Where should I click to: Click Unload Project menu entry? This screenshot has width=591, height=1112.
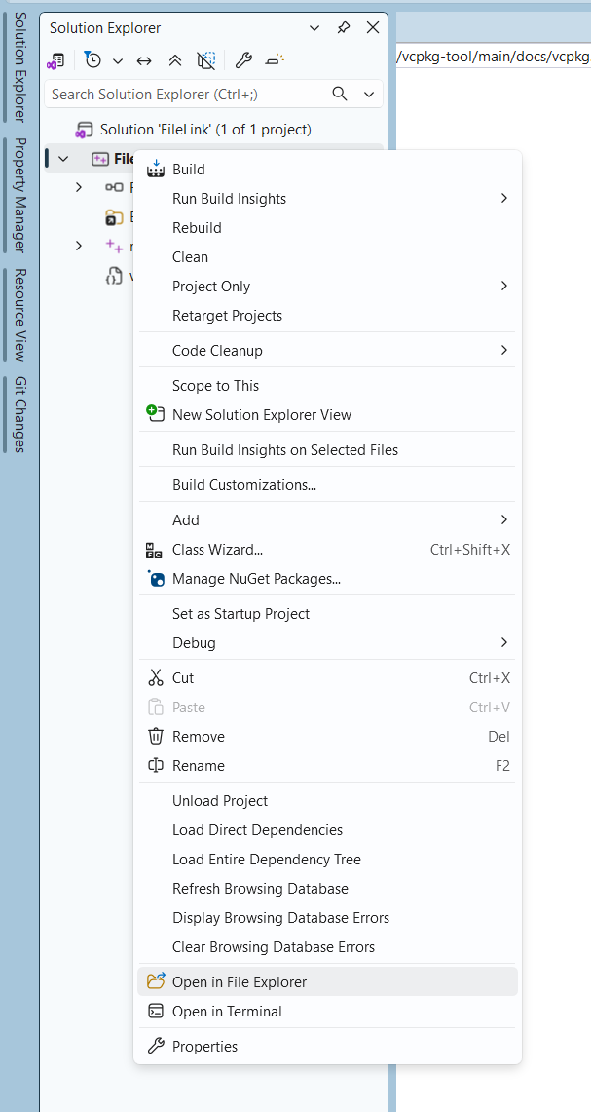pyautogui.click(x=327, y=801)
